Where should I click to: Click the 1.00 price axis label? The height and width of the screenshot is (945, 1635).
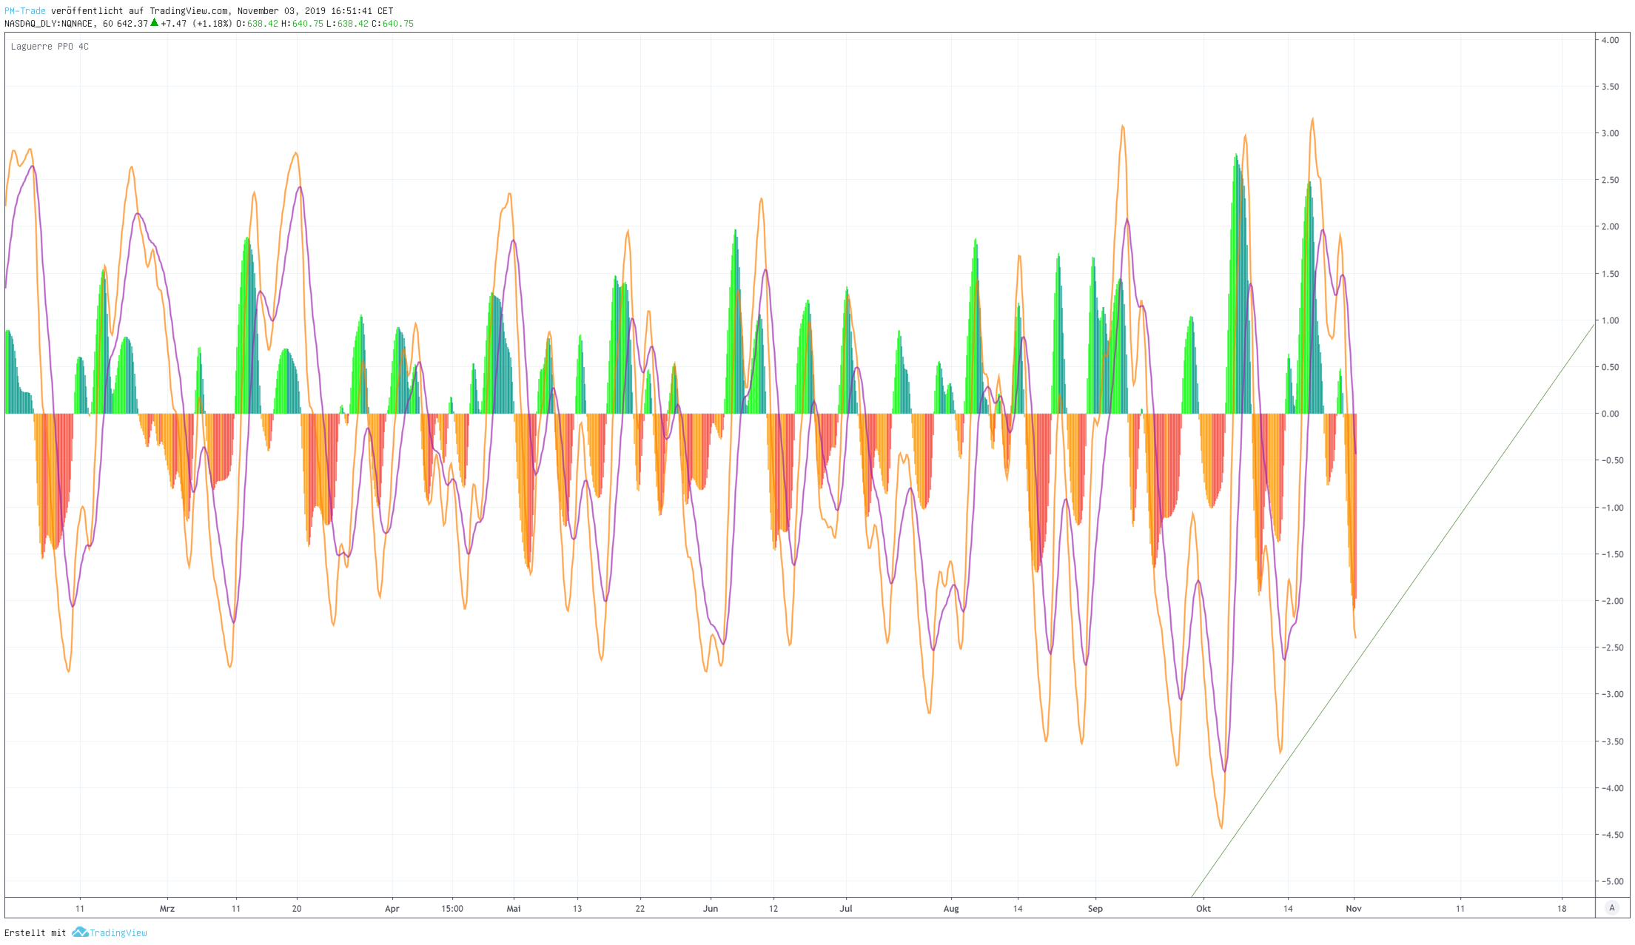(x=1610, y=320)
